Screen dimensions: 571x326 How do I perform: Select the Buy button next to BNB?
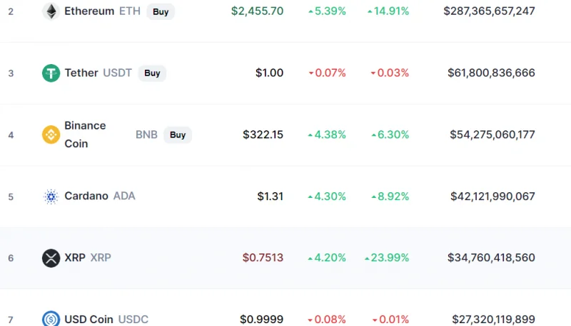coord(178,135)
